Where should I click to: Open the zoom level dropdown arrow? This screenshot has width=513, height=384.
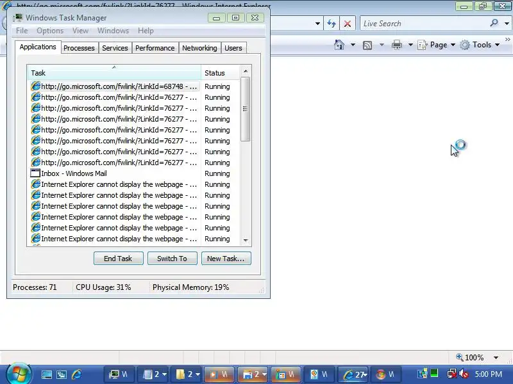coord(496,358)
